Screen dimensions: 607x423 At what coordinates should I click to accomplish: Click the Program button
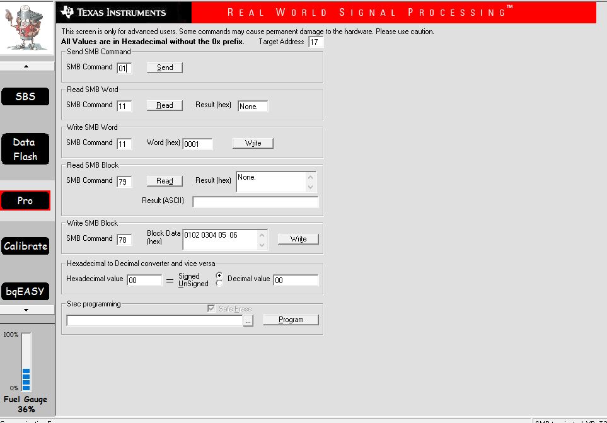click(x=291, y=320)
